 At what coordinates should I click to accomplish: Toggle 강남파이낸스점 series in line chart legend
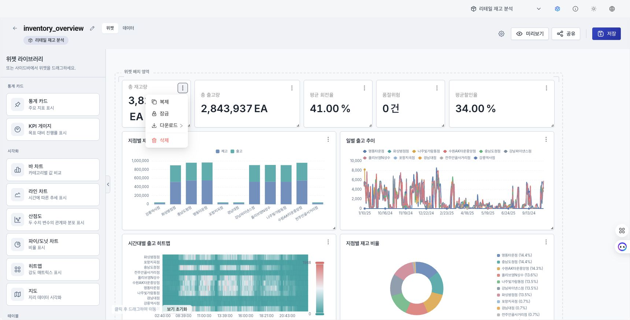coord(518,151)
